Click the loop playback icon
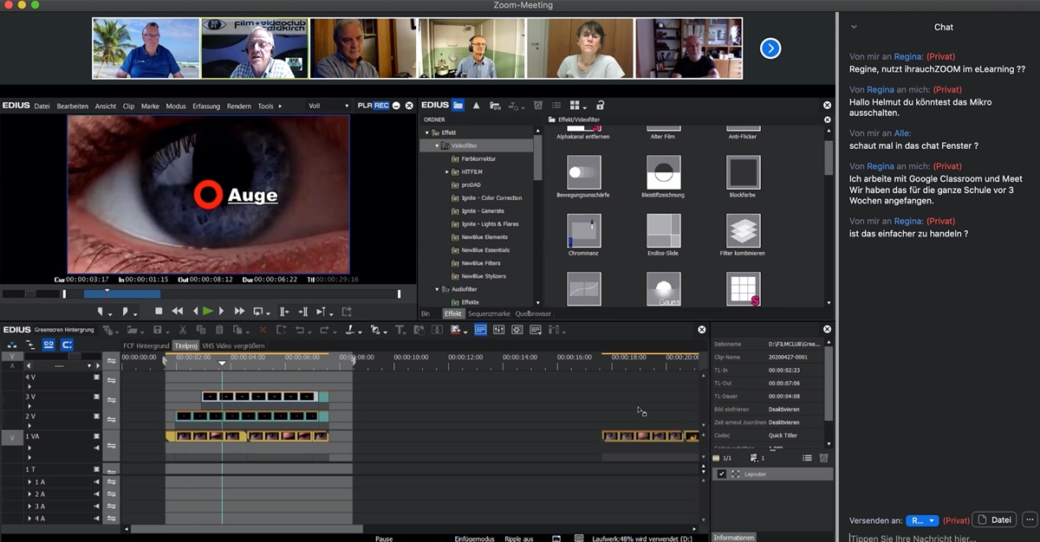The height and width of the screenshot is (542, 1040). tap(258, 312)
